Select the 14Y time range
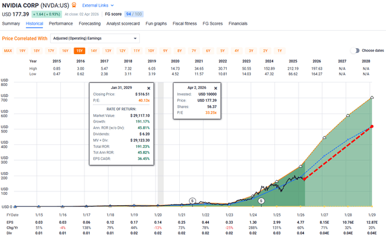This screenshot has height=237, width=386. click(94, 51)
